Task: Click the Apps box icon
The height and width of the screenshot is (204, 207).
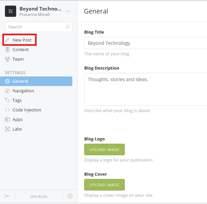Action: 7,120
